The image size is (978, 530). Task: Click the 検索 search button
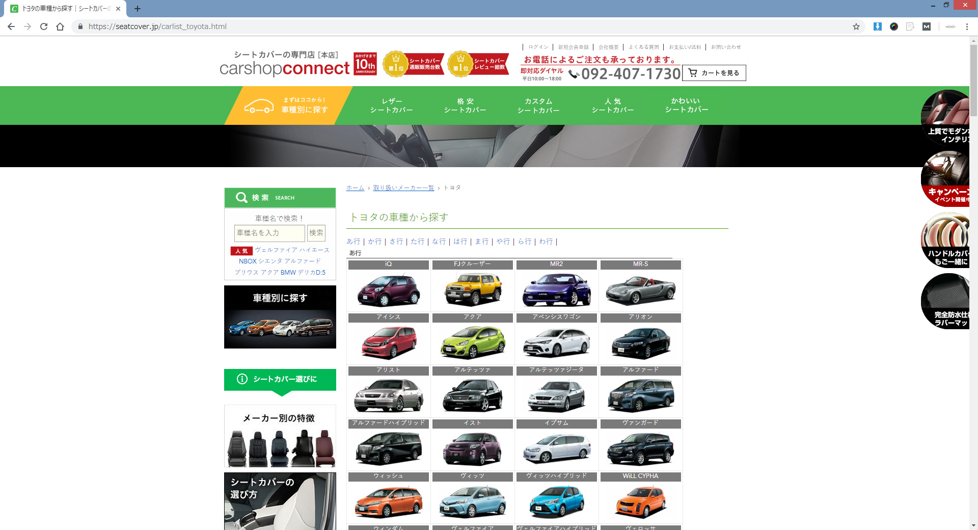(x=316, y=233)
